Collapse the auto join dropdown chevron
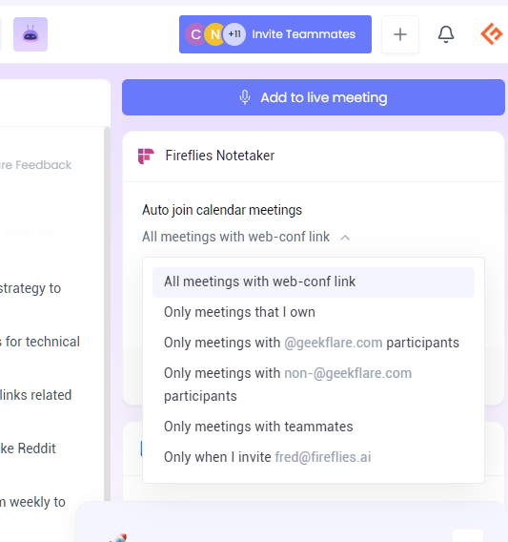The image size is (508, 542). (345, 238)
